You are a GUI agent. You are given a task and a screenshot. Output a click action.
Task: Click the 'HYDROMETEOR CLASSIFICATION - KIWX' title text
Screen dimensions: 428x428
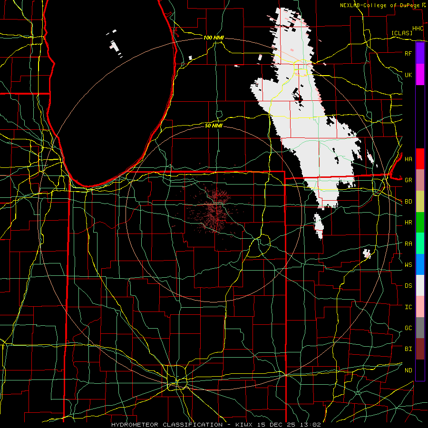point(183,425)
